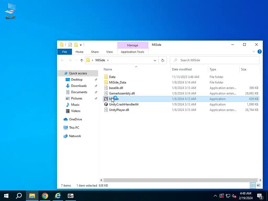Viewport: 268px width, 201px height.
Task: Switch to the View ribbon tab
Action: click(x=109, y=52)
